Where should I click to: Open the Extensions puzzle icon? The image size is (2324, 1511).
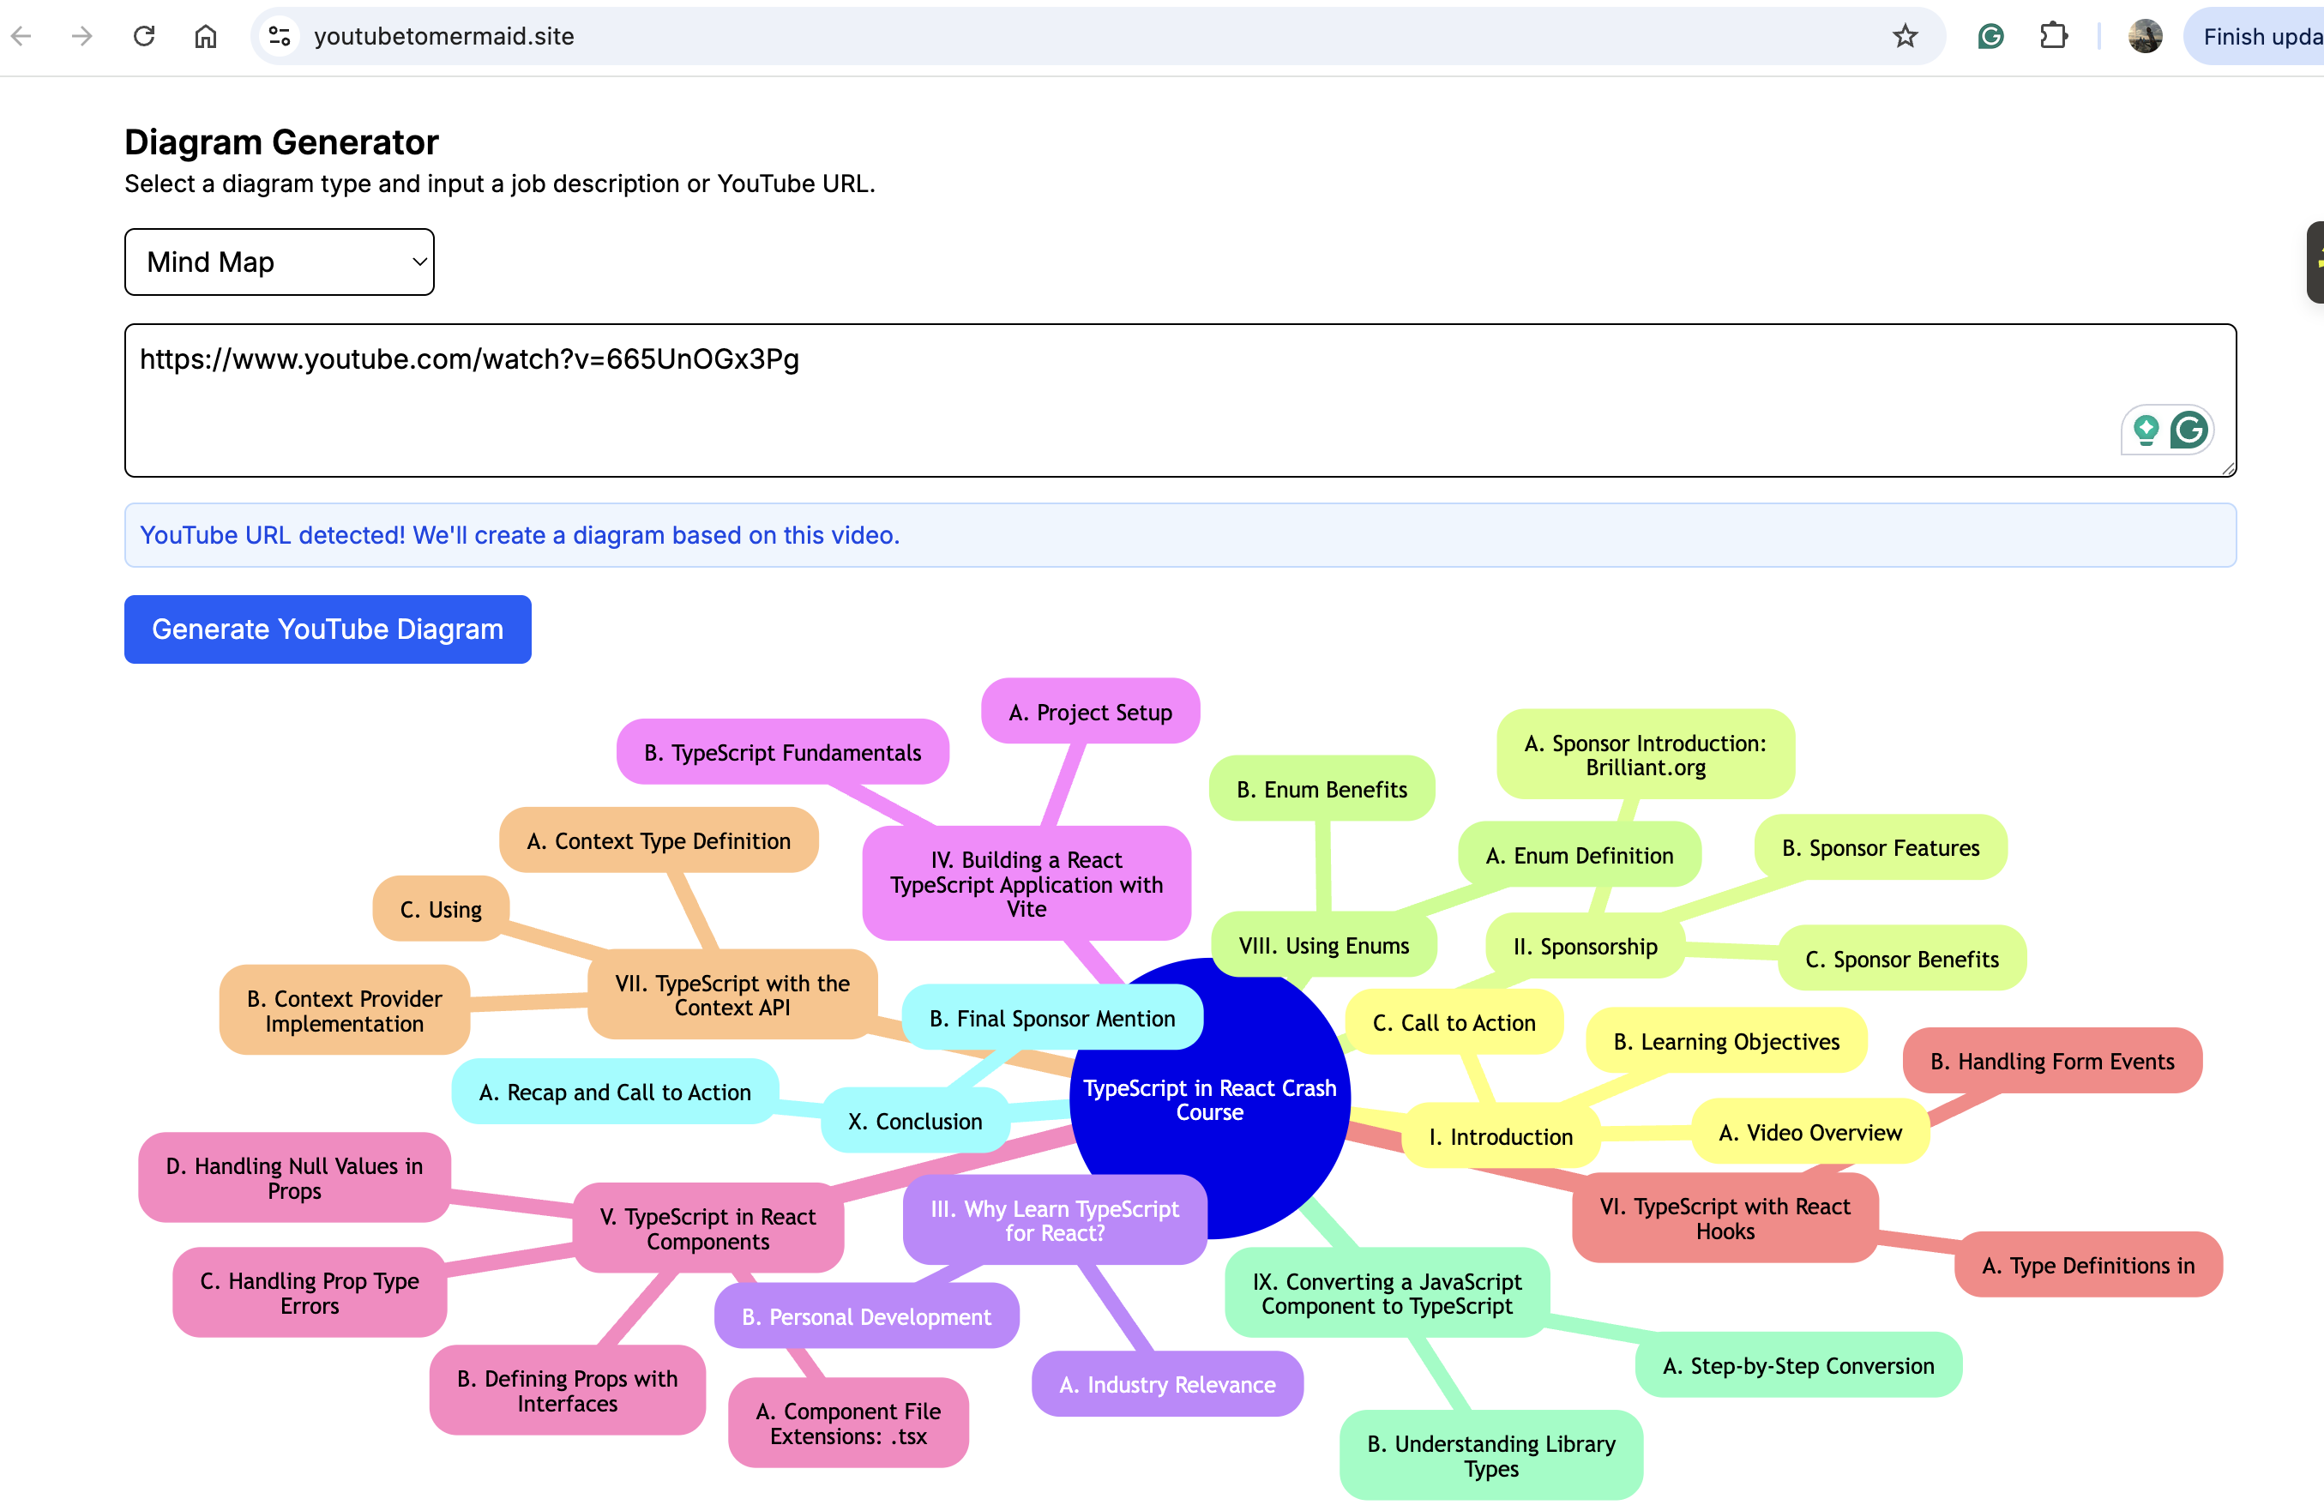point(2054,36)
